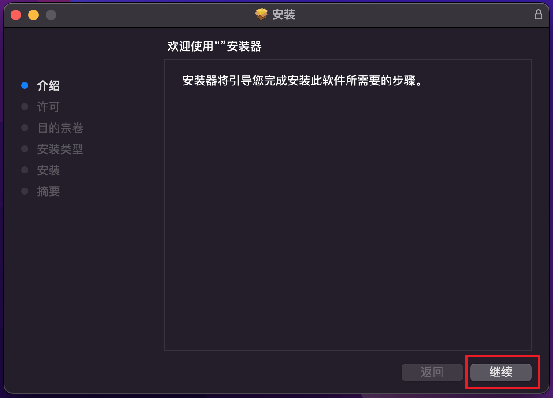Screen dimensions: 553x398
Task: Select the 介绍 step in sidebar
Action: (48, 86)
